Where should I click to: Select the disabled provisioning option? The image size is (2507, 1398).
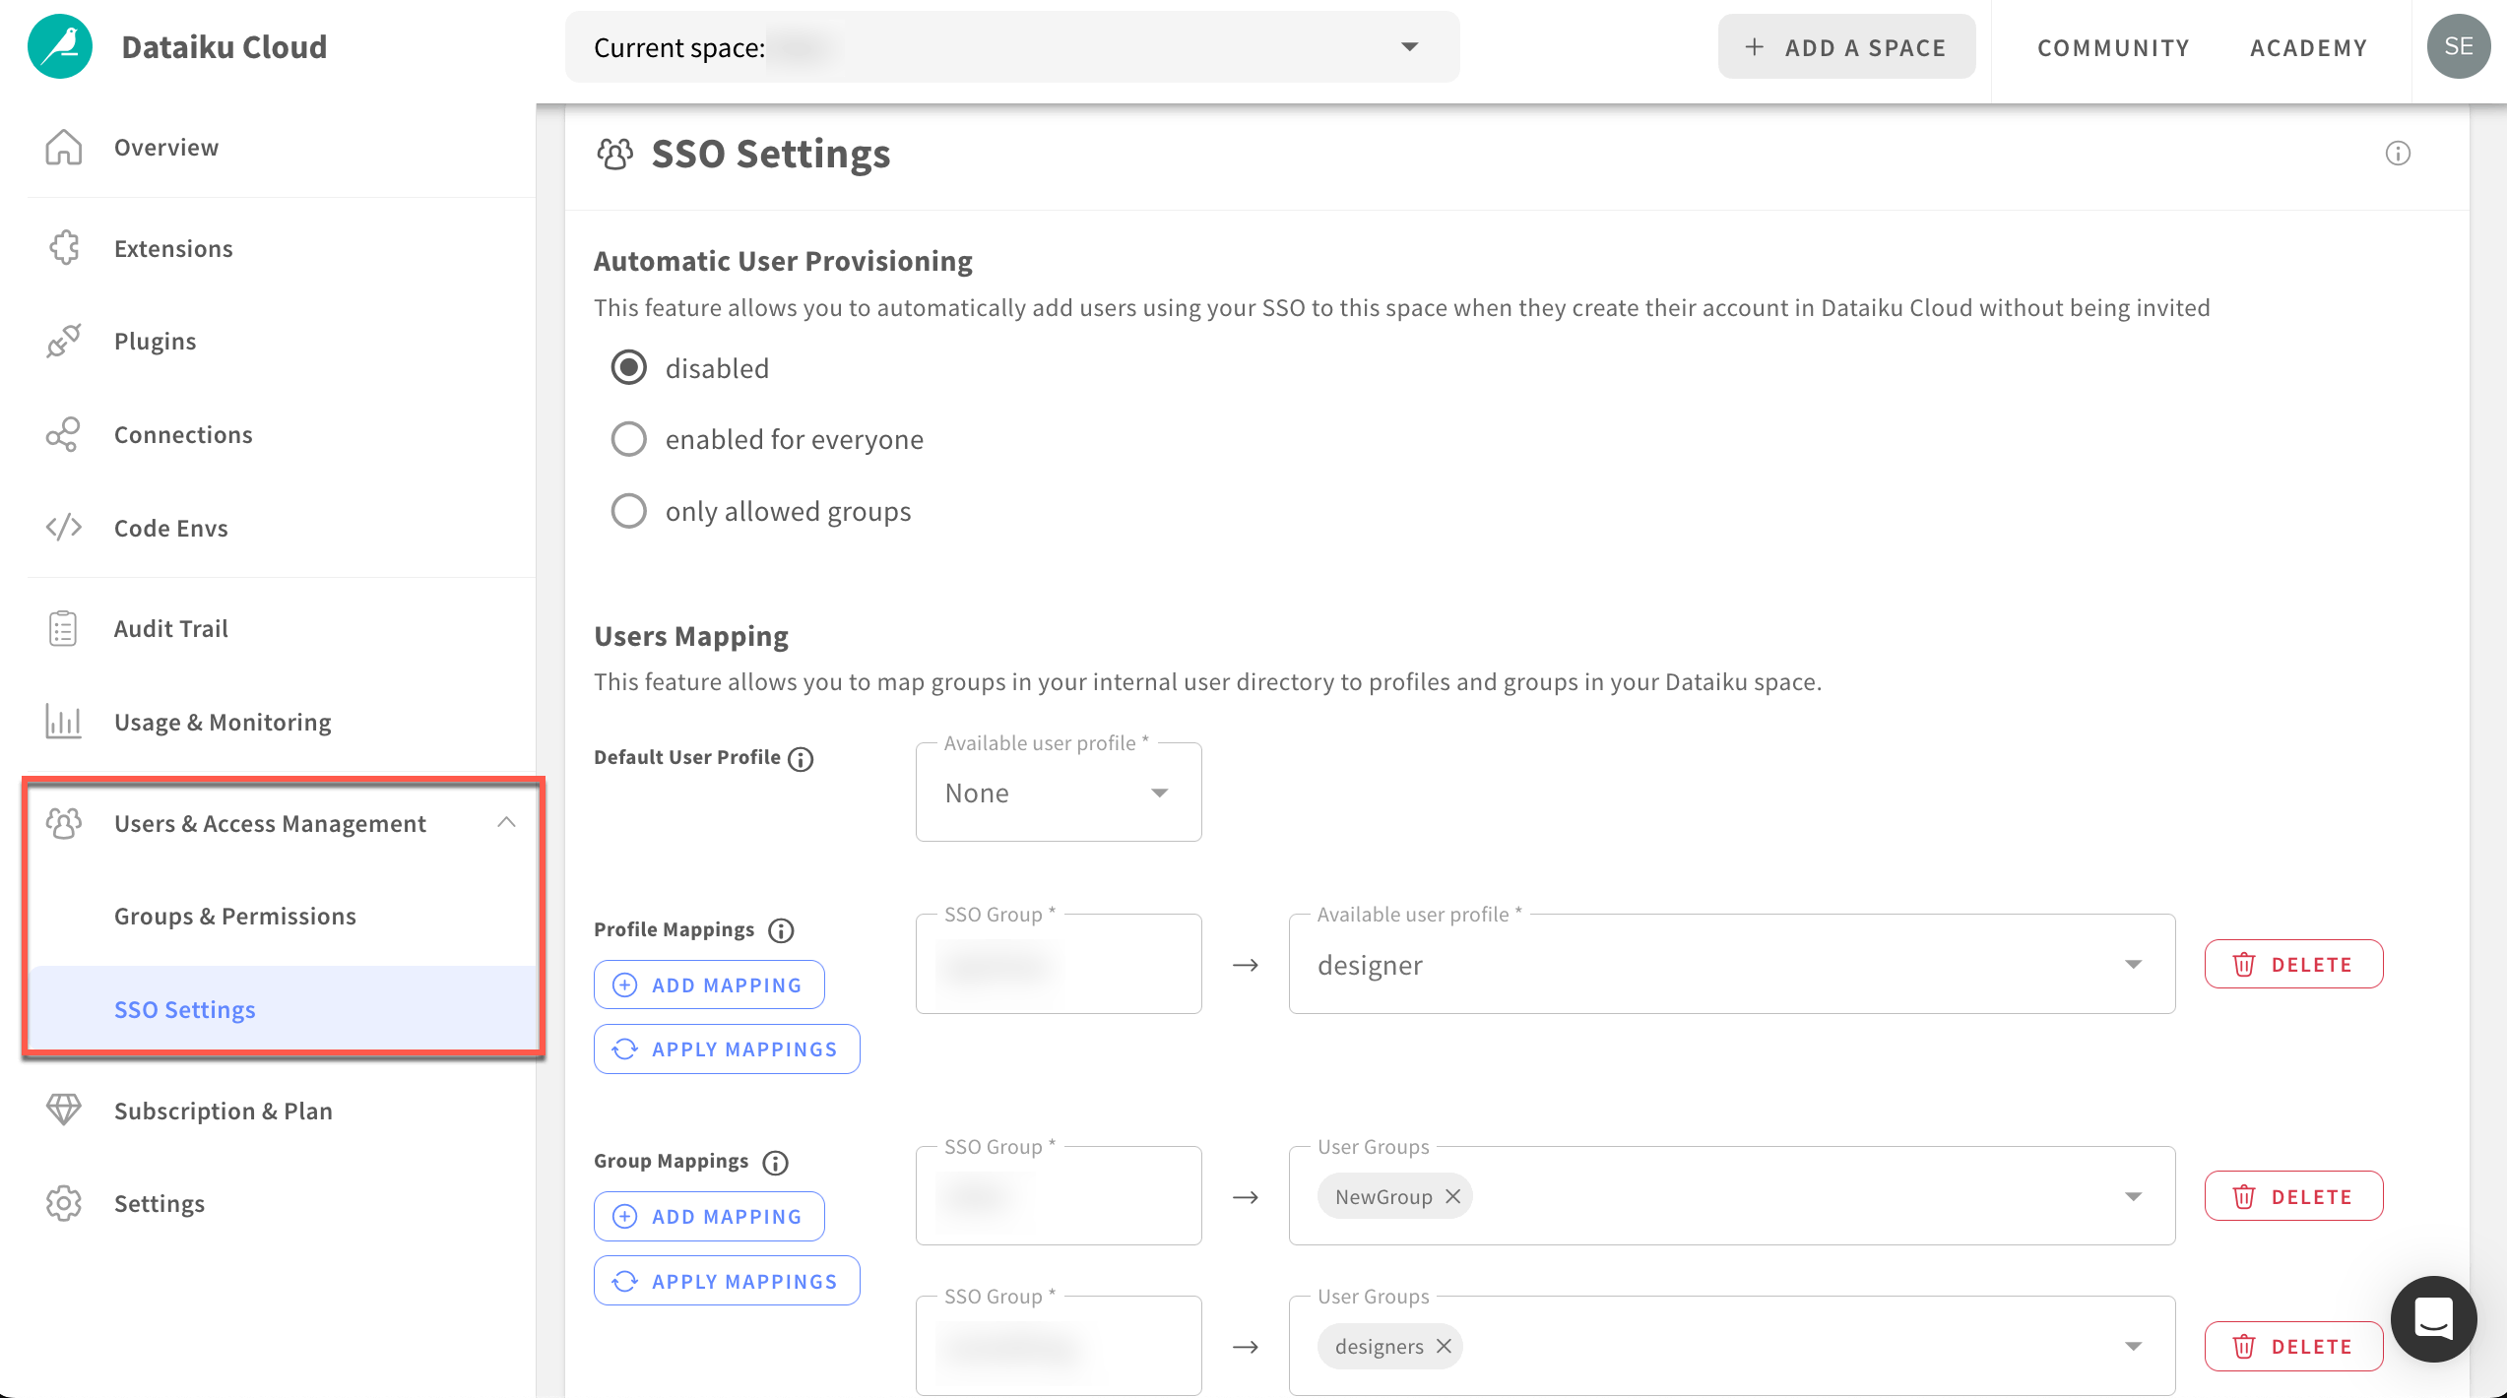(x=629, y=367)
